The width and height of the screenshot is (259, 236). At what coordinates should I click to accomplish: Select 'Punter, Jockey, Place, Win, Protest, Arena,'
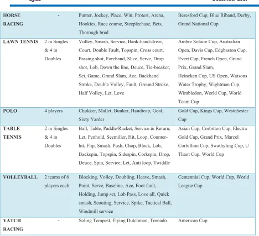click(122, 15)
